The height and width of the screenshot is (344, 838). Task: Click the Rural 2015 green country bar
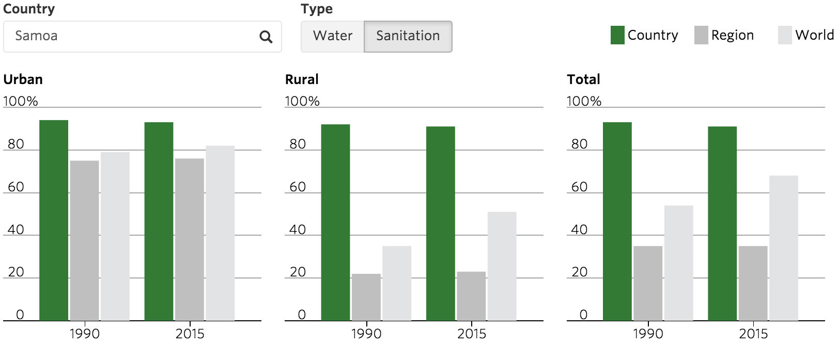[441, 223]
